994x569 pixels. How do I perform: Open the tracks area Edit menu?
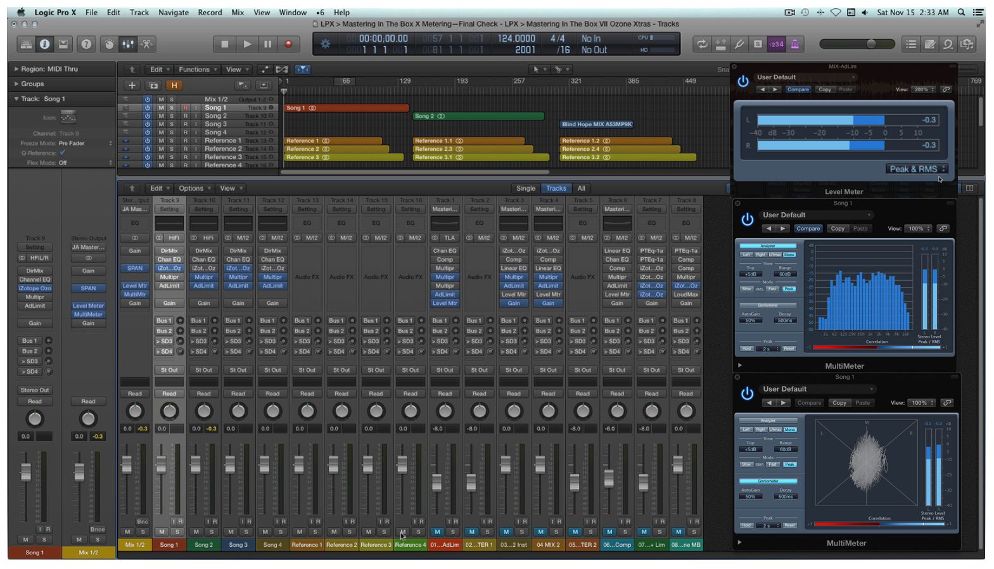(159, 70)
